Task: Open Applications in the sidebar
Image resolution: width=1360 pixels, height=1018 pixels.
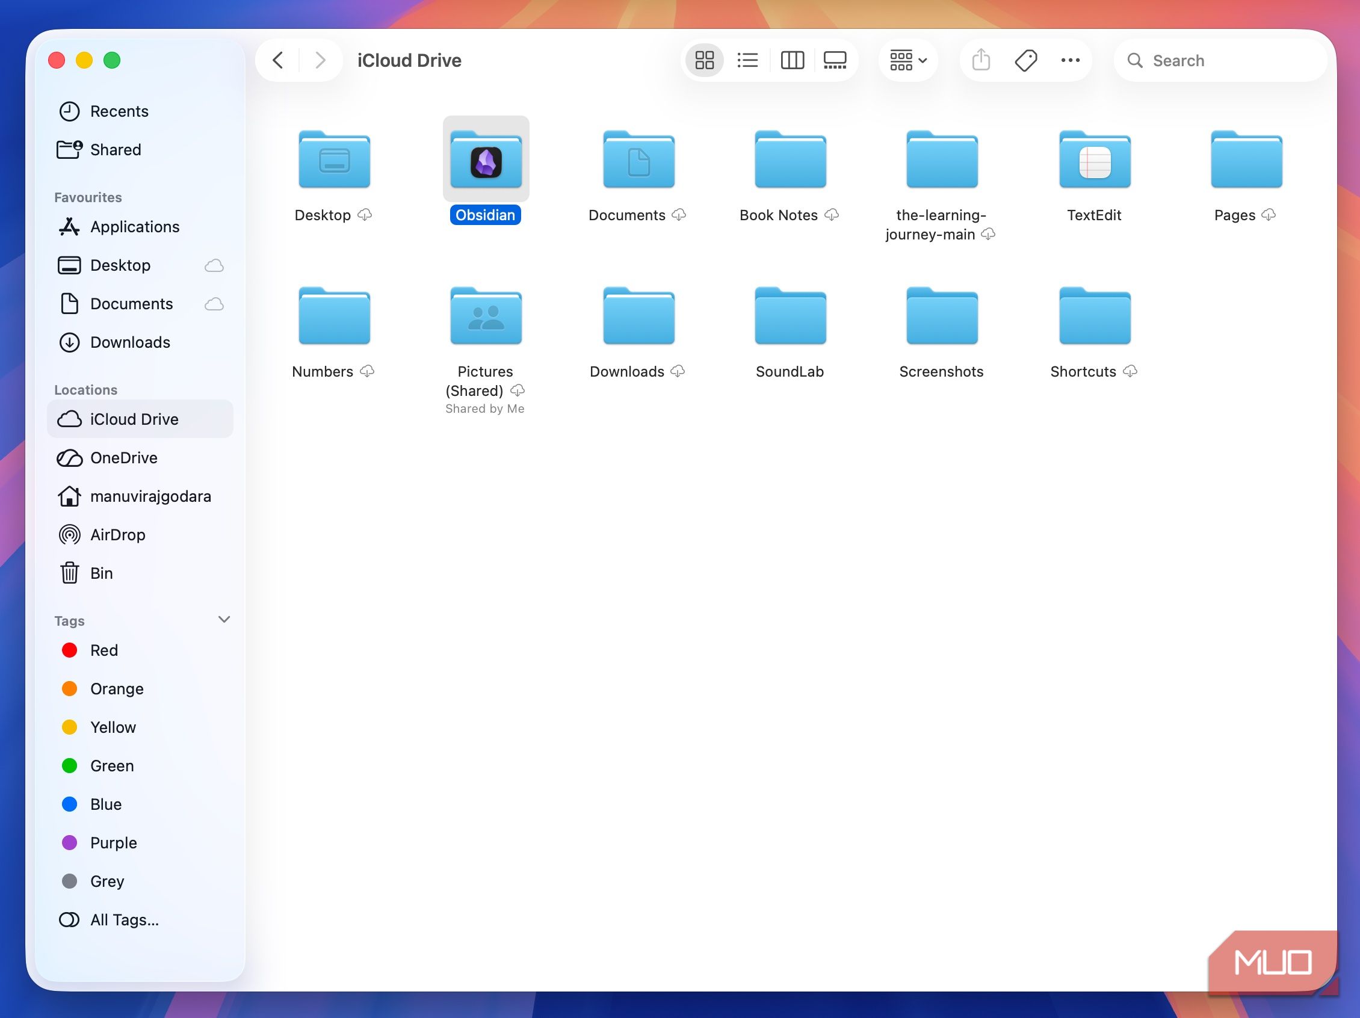Action: (140, 227)
